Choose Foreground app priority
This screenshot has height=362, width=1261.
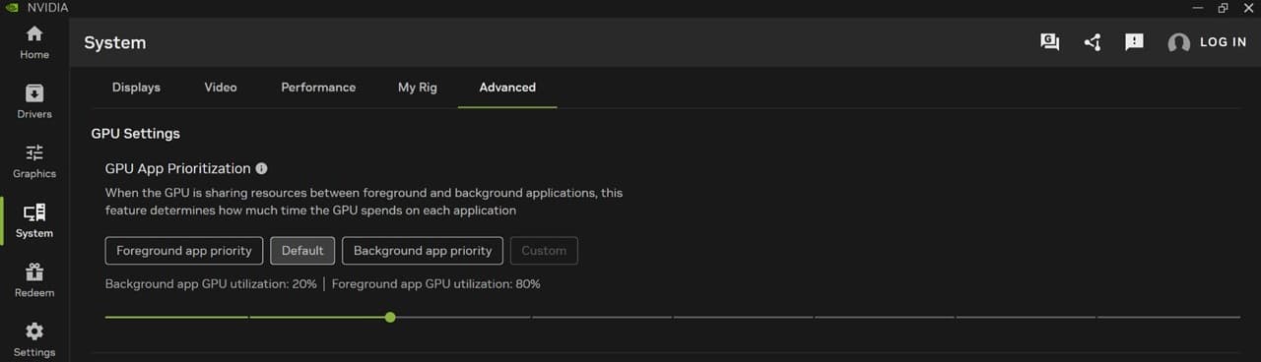pyautogui.click(x=184, y=251)
